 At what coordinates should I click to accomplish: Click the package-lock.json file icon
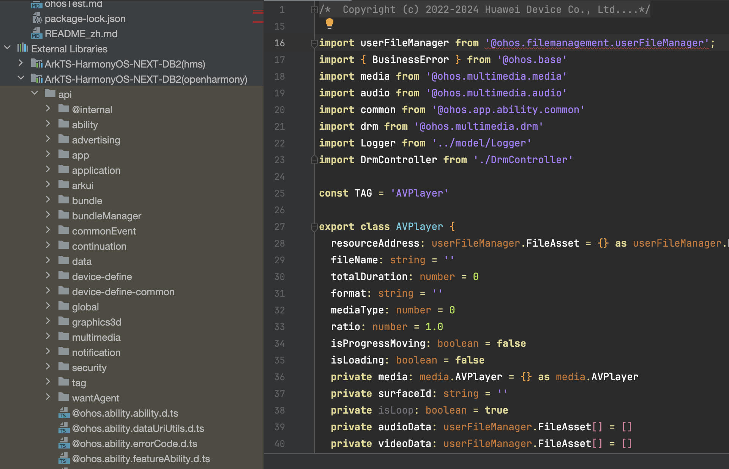(x=37, y=18)
